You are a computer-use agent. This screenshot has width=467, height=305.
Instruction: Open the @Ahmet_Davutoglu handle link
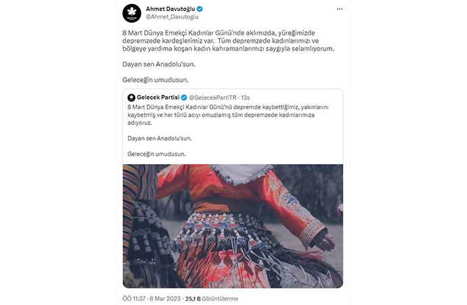[x=172, y=17]
